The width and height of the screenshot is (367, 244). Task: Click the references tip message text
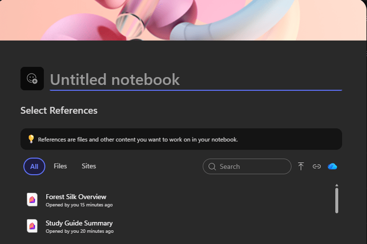click(x=138, y=140)
